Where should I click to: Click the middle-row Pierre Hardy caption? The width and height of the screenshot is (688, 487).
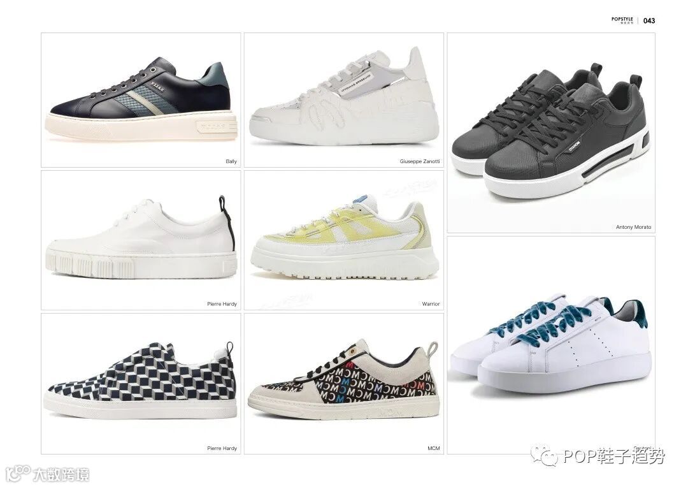point(222,304)
